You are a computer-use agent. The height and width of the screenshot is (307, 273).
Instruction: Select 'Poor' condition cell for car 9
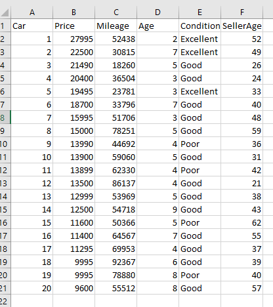tap(200, 144)
